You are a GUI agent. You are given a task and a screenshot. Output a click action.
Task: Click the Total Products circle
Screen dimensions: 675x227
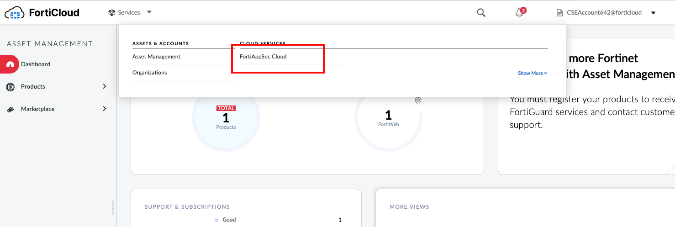(x=226, y=117)
